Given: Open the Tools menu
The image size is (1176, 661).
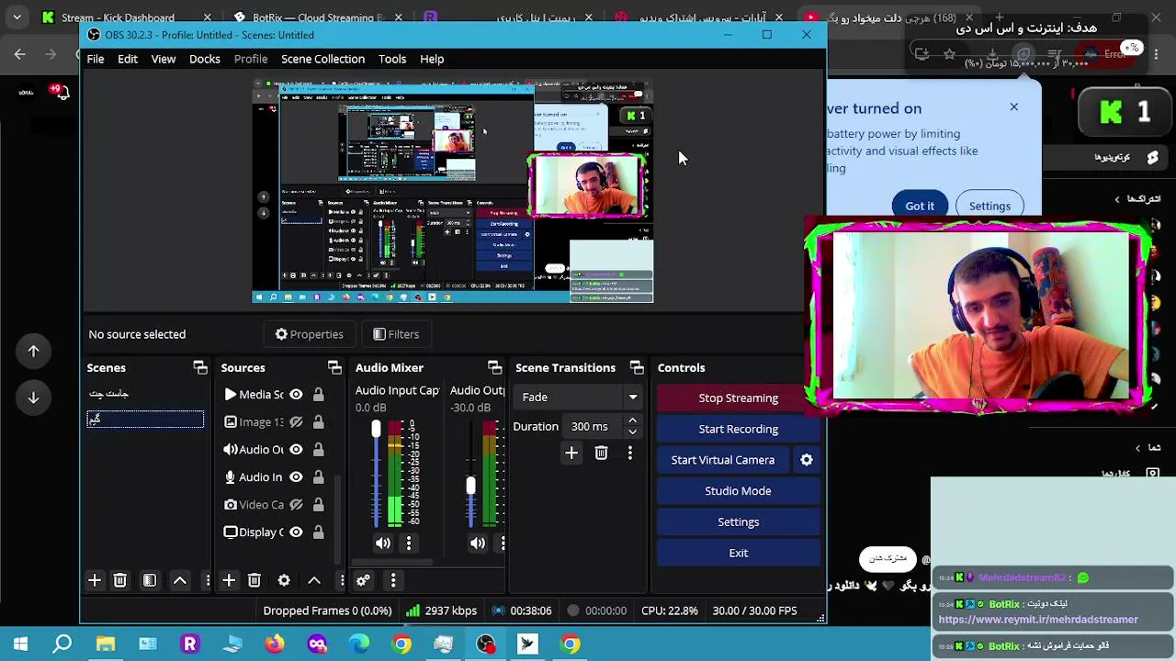Looking at the screenshot, I should pyautogui.click(x=392, y=59).
